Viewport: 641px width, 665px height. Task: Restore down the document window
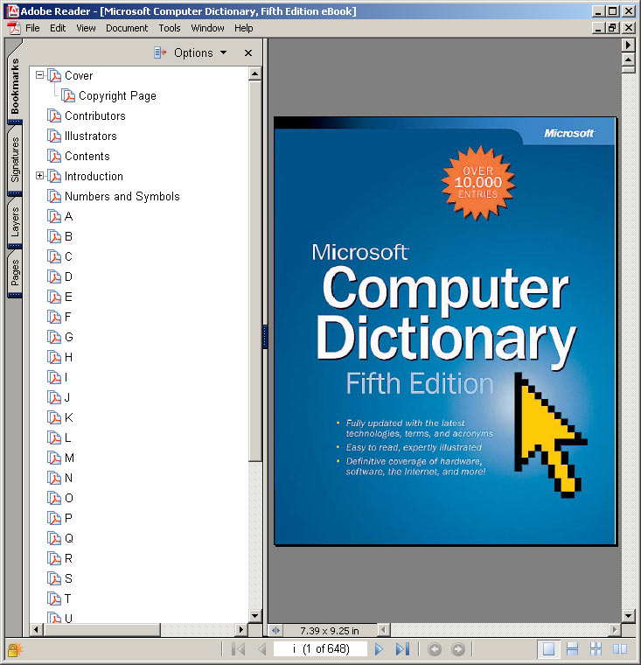coord(613,28)
